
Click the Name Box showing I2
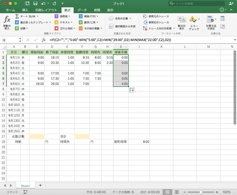tap(10, 40)
